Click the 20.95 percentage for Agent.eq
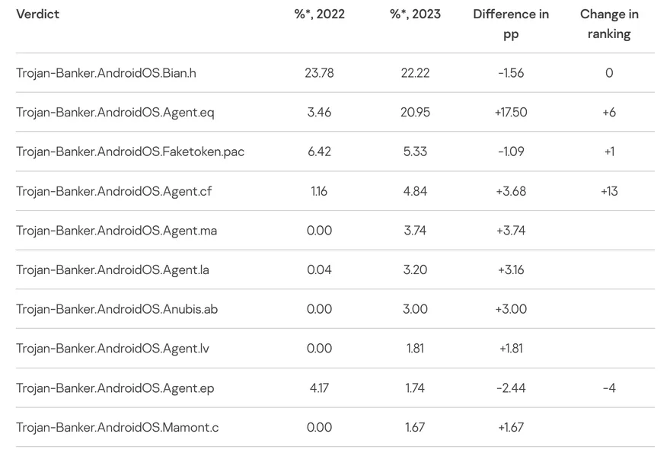The image size is (670, 456). (415, 112)
